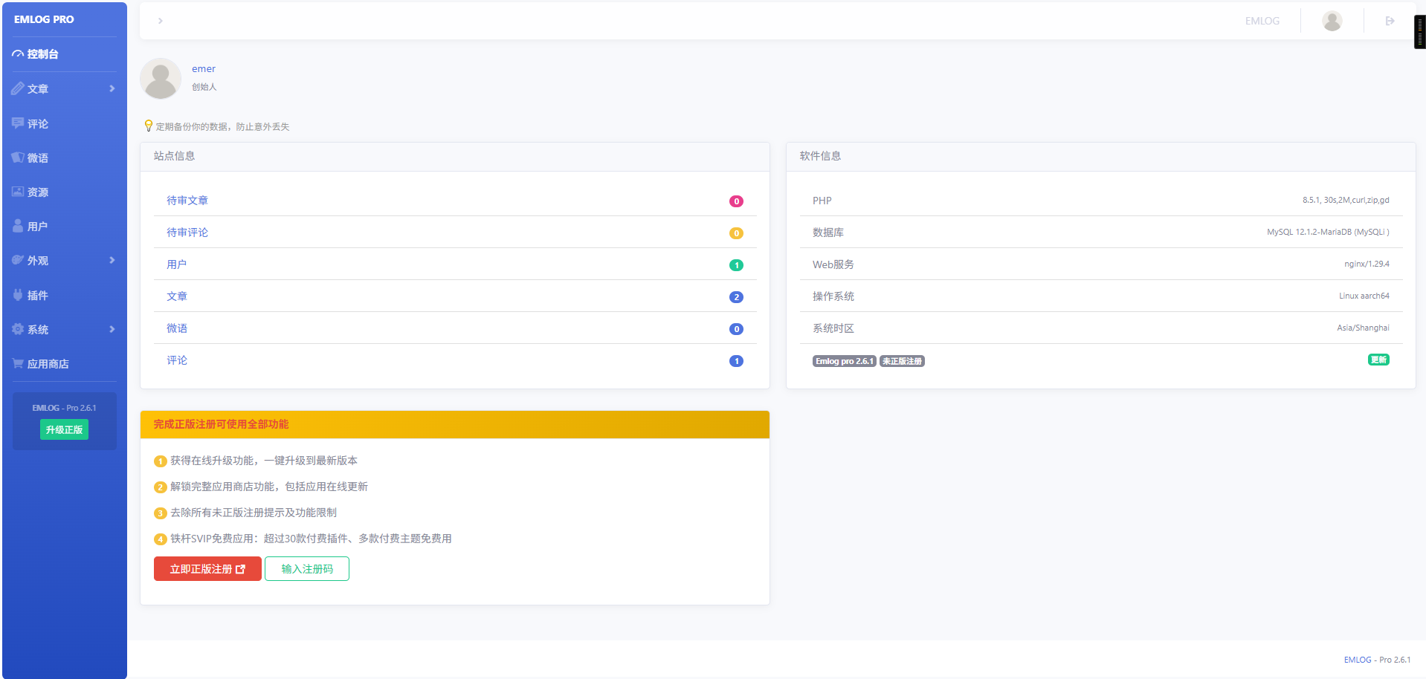Click the red 立即正版注册 button

tap(207, 569)
